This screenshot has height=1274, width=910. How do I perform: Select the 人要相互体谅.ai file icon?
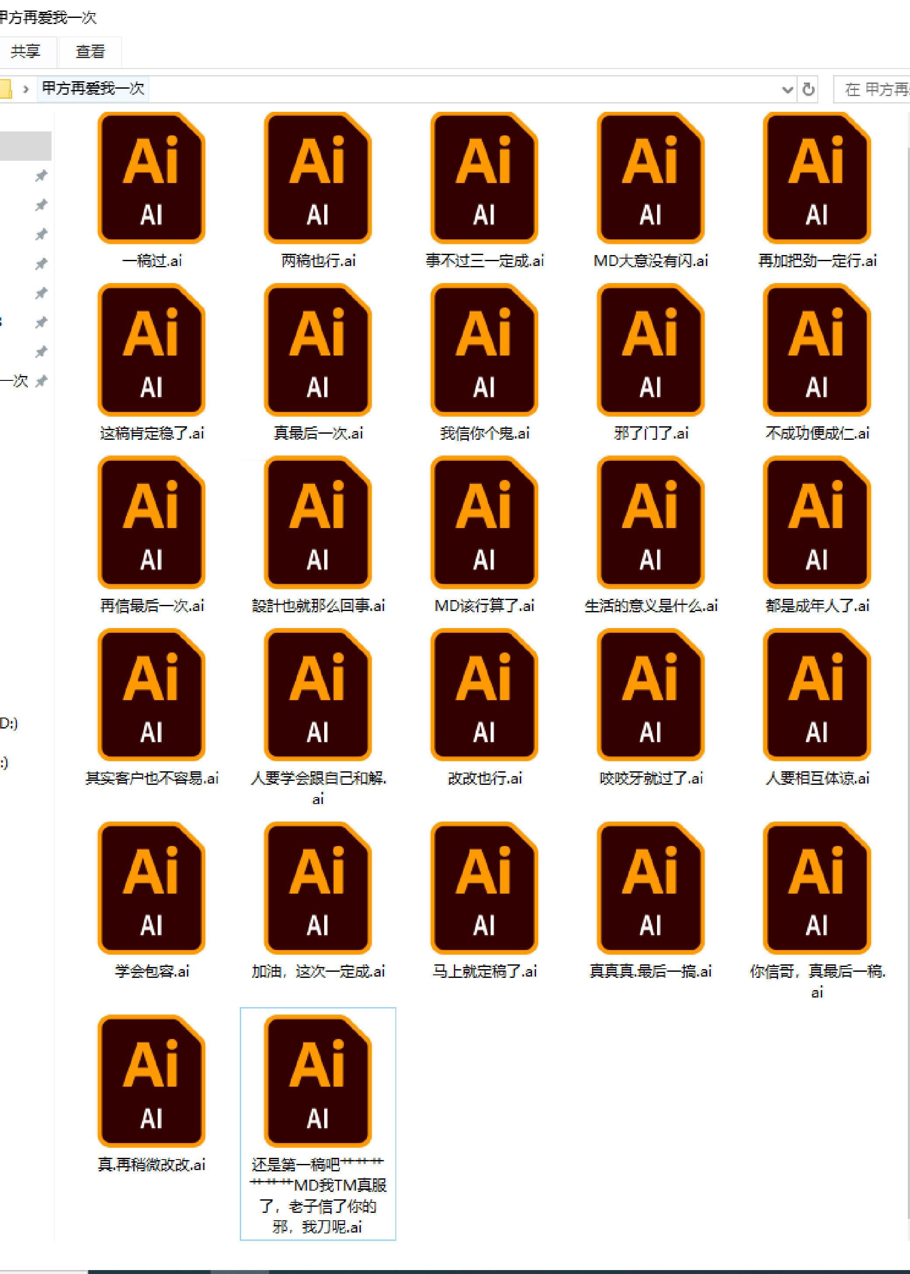817,695
